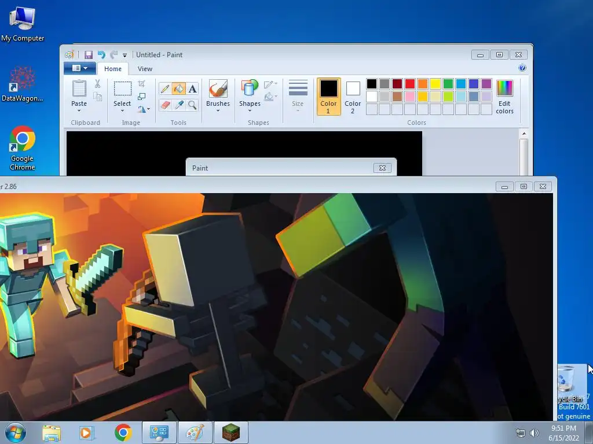Switch to the Home ribbon tab
593x444 pixels.
point(113,69)
